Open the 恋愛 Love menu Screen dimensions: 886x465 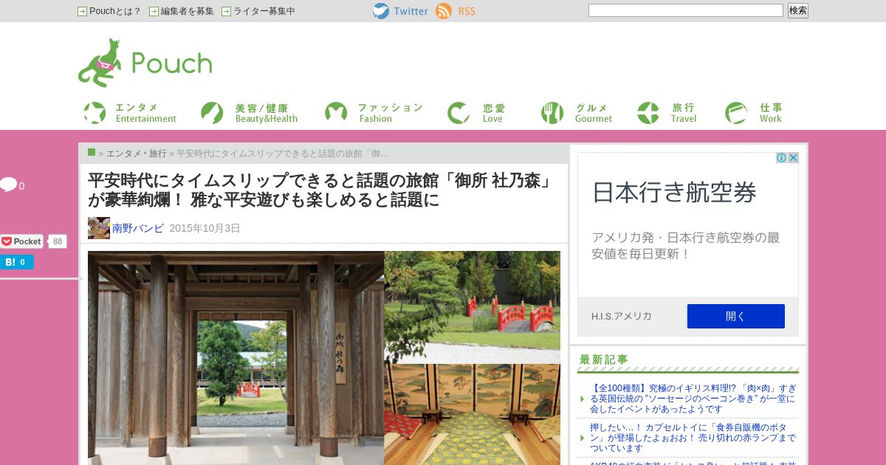[x=477, y=113]
